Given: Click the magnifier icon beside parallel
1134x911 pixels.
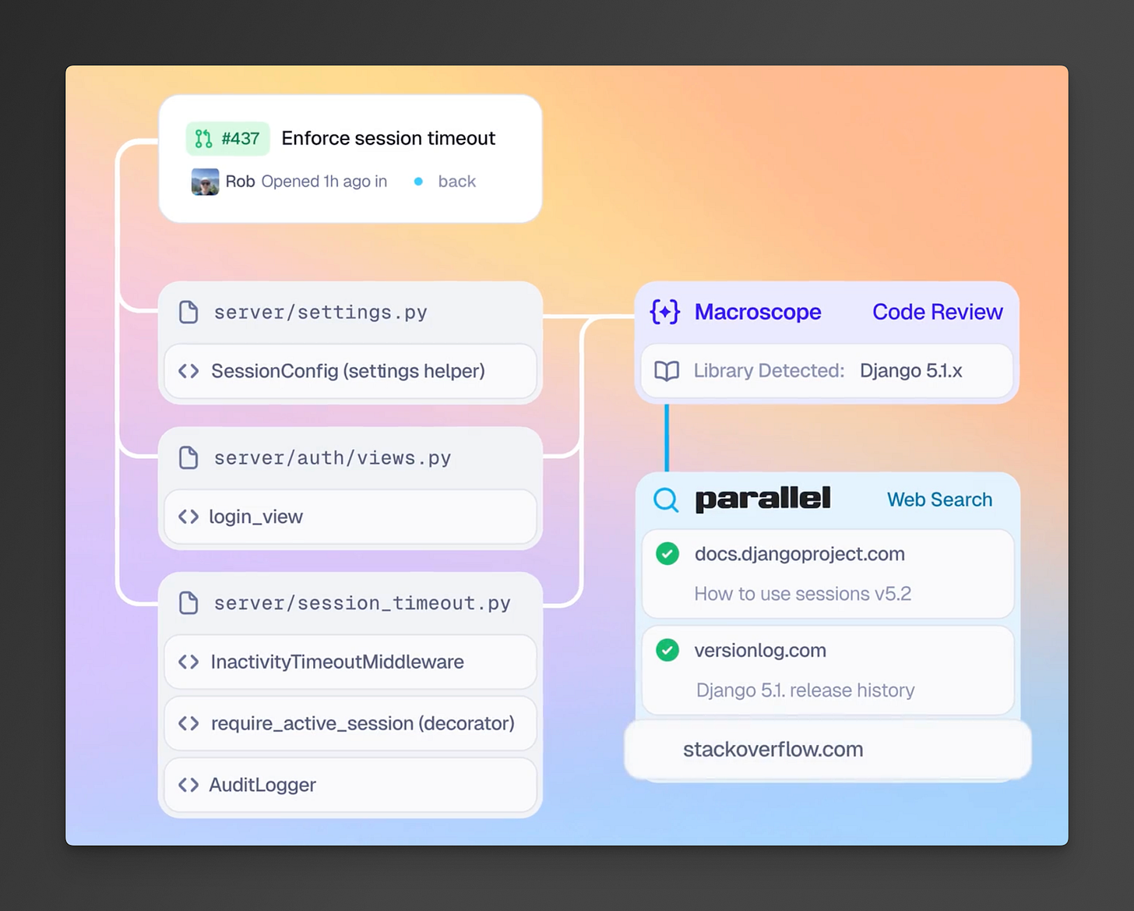Looking at the screenshot, I should click(666, 500).
